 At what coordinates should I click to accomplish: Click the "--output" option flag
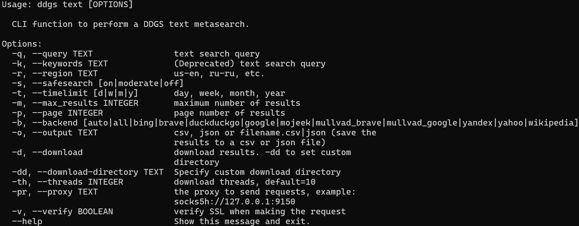coord(52,133)
